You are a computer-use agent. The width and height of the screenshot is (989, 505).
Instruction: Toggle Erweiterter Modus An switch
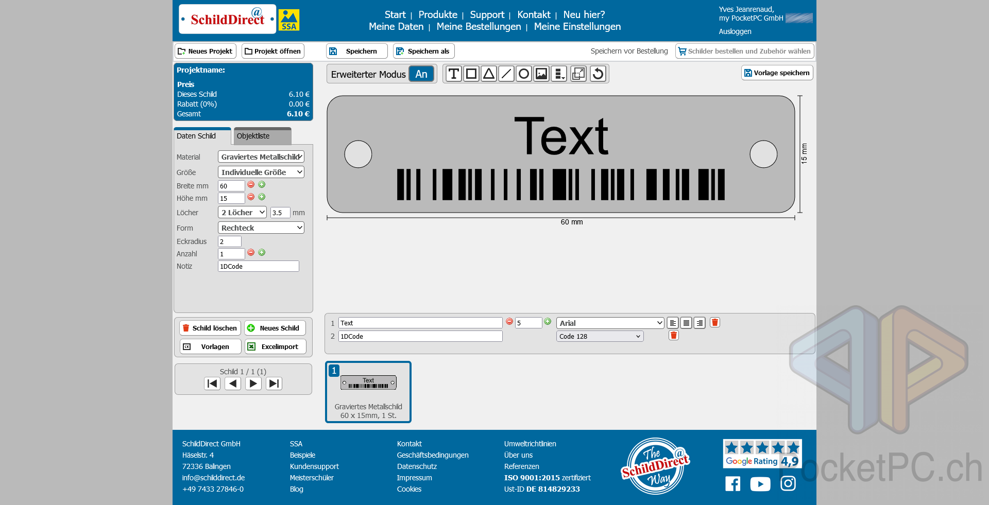pyautogui.click(x=421, y=74)
